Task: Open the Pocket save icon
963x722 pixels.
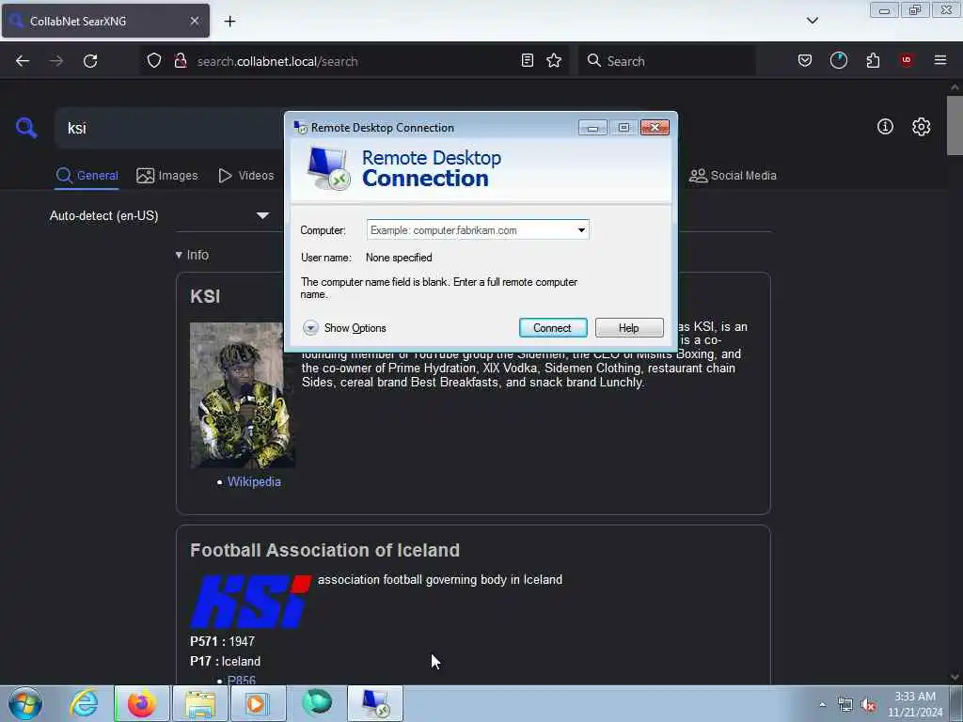Action: [x=805, y=60]
